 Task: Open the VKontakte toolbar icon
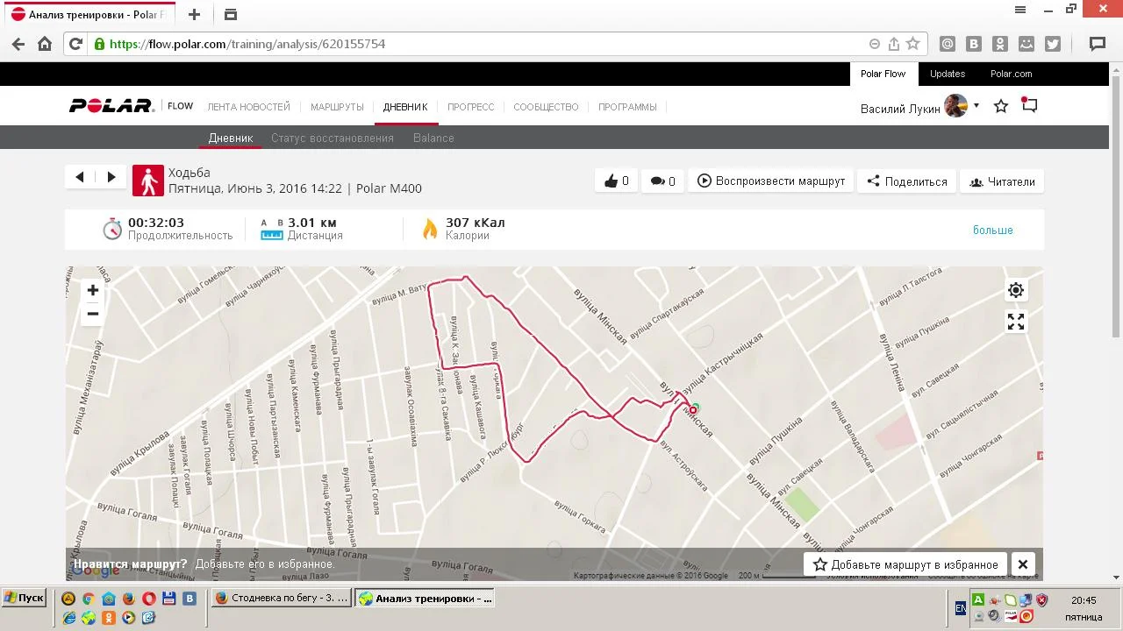click(974, 44)
